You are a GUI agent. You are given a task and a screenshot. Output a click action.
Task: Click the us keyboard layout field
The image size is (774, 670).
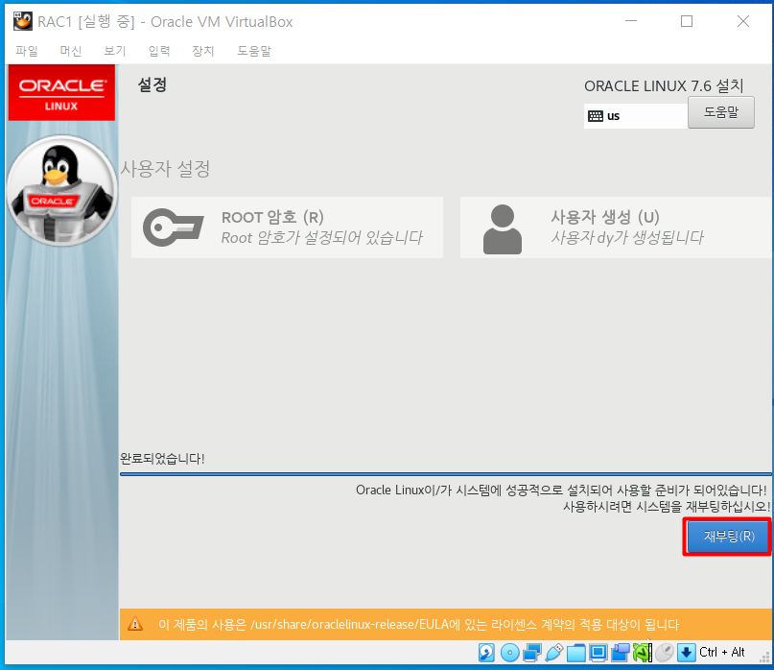click(x=636, y=116)
